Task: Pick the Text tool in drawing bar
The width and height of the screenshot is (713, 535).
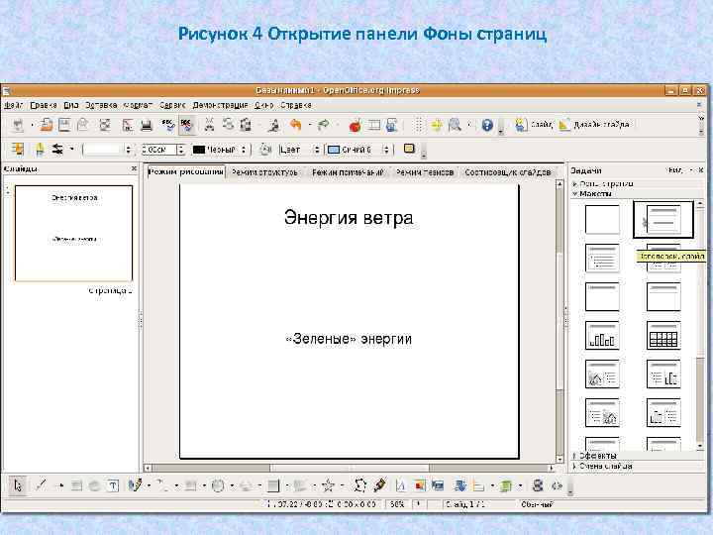Action: (x=113, y=485)
